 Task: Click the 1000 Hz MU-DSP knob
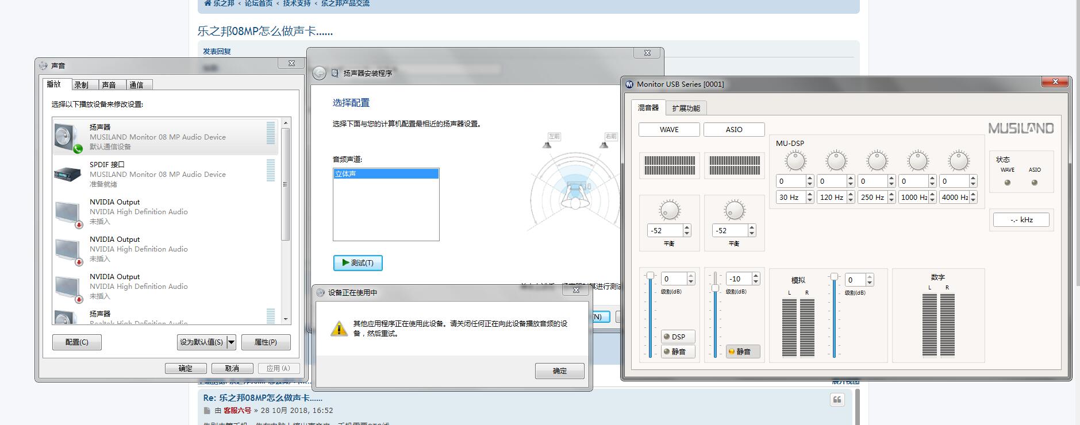pyautogui.click(x=918, y=161)
